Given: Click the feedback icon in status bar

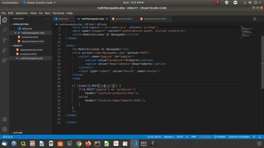Looking at the screenshot, I should tap(254, 137).
